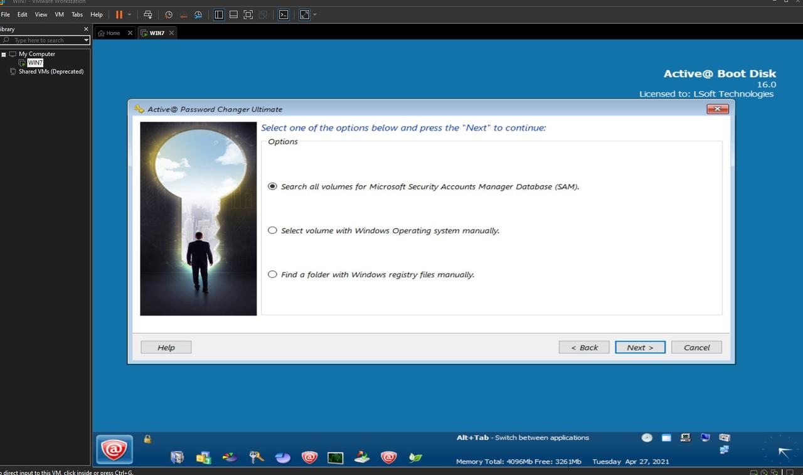Launch the first taskbar tool, a grey drive
The height and width of the screenshot is (475, 803).
[x=177, y=457]
